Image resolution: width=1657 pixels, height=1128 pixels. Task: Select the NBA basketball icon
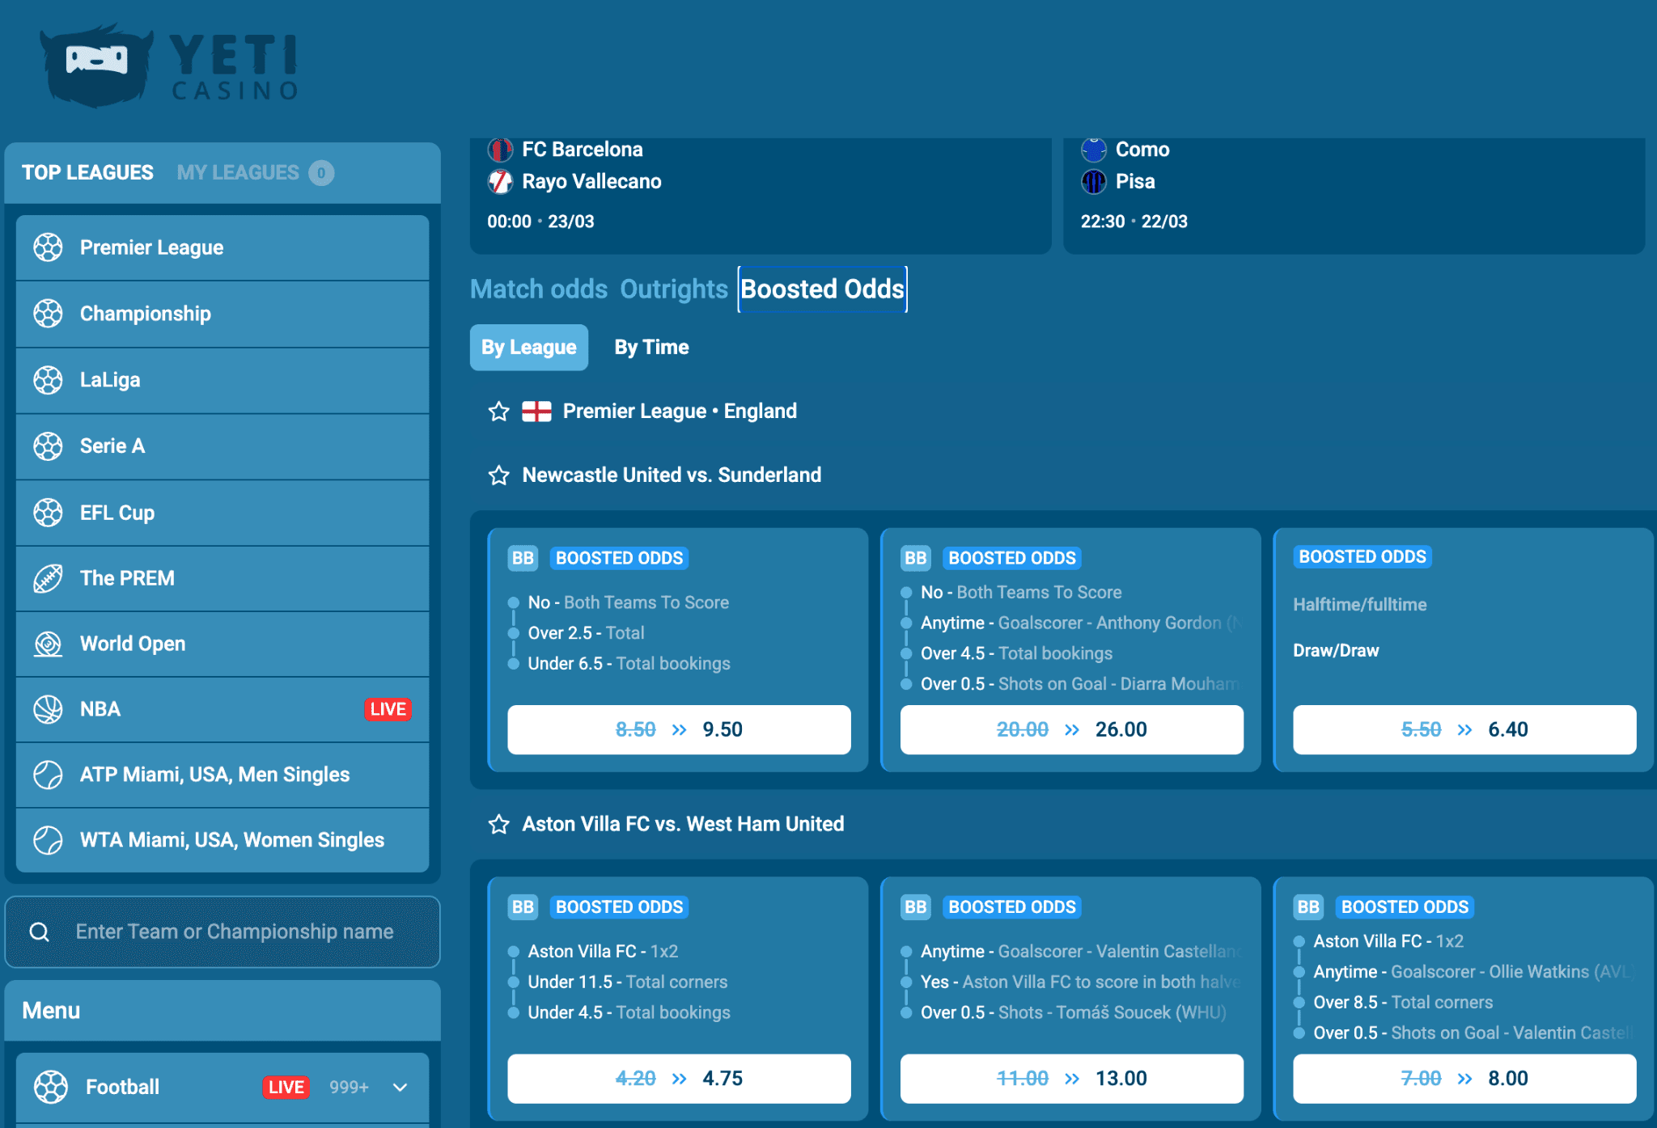(49, 709)
